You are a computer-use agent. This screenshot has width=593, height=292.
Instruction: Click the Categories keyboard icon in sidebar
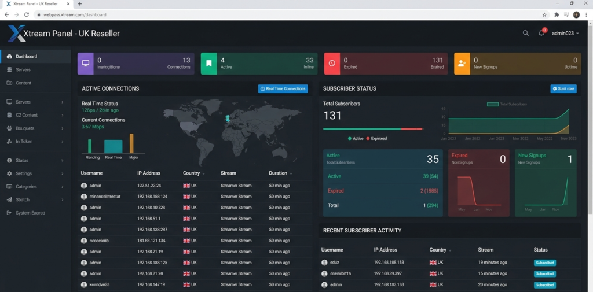[9, 187]
